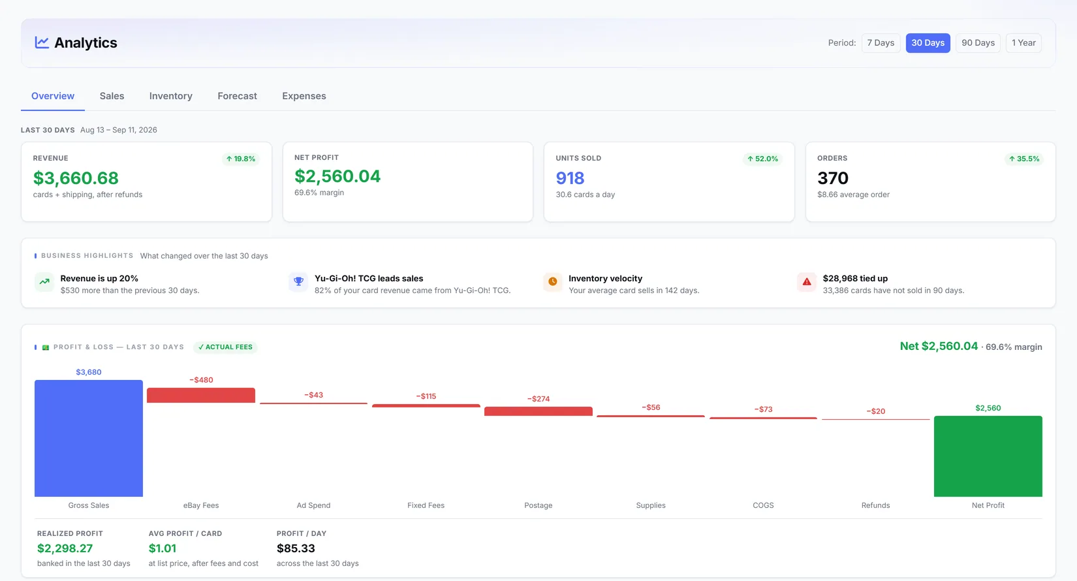Viewport: 1077px width, 581px height.
Task: Go to the Forecast tab
Action: [x=237, y=96]
